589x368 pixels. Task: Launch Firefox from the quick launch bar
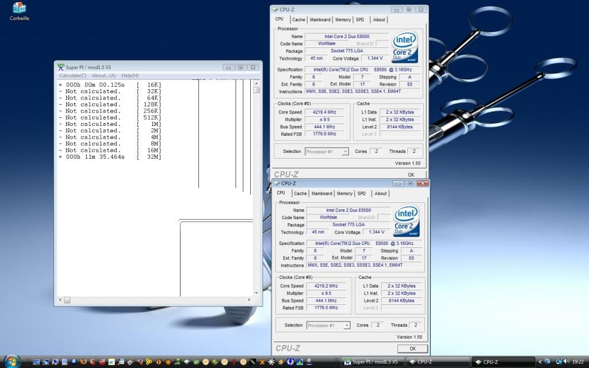(x=83, y=362)
